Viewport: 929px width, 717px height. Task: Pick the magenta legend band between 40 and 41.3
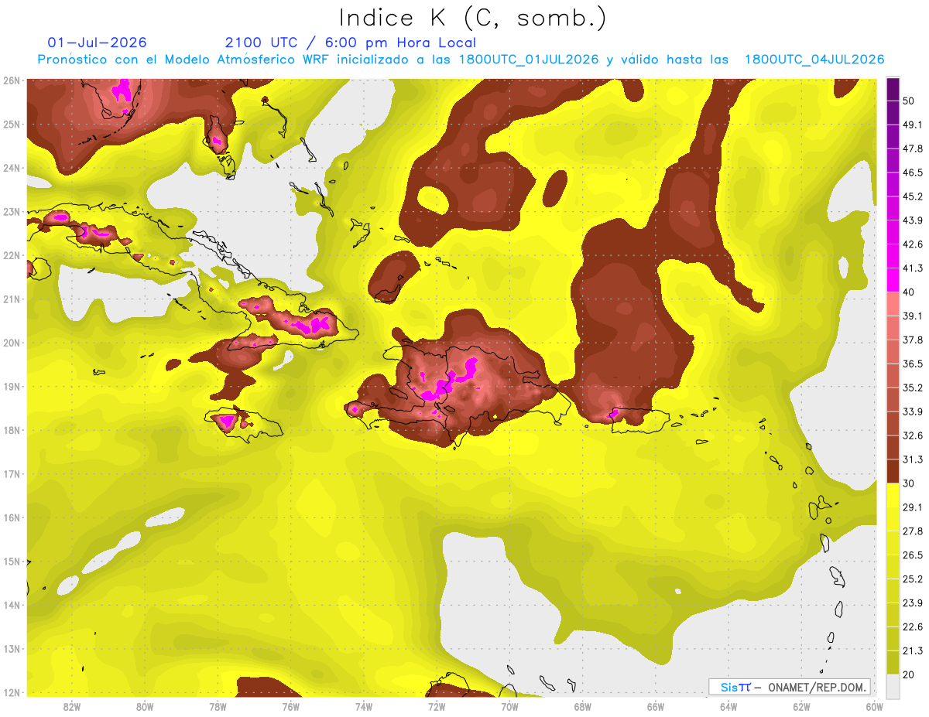[893, 280]
